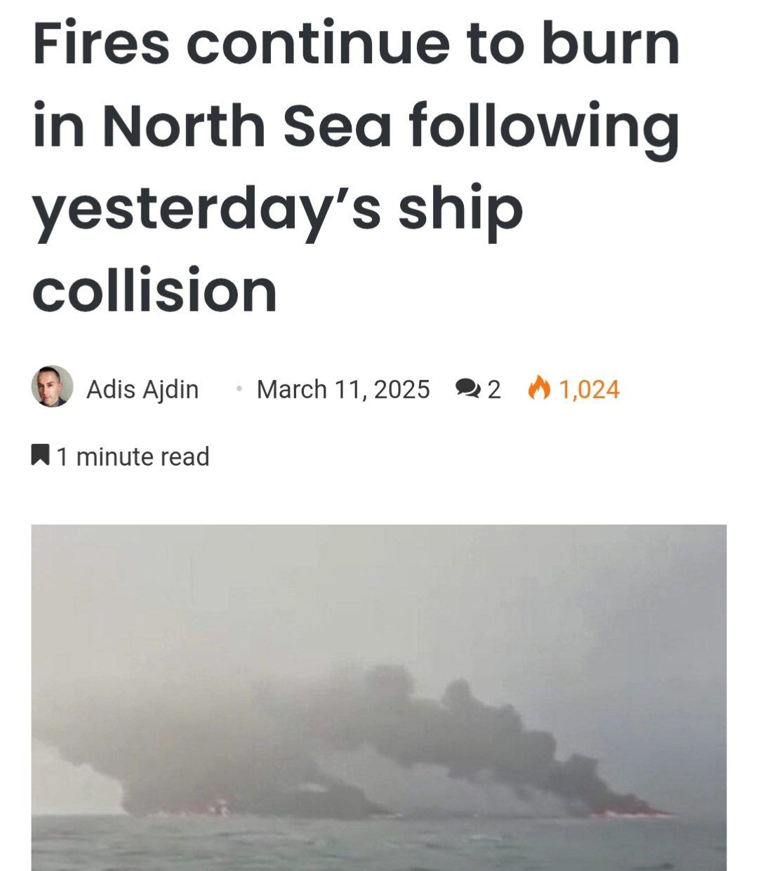
Task: Open comments via the speech bubble icon
Action: [467, 389]
